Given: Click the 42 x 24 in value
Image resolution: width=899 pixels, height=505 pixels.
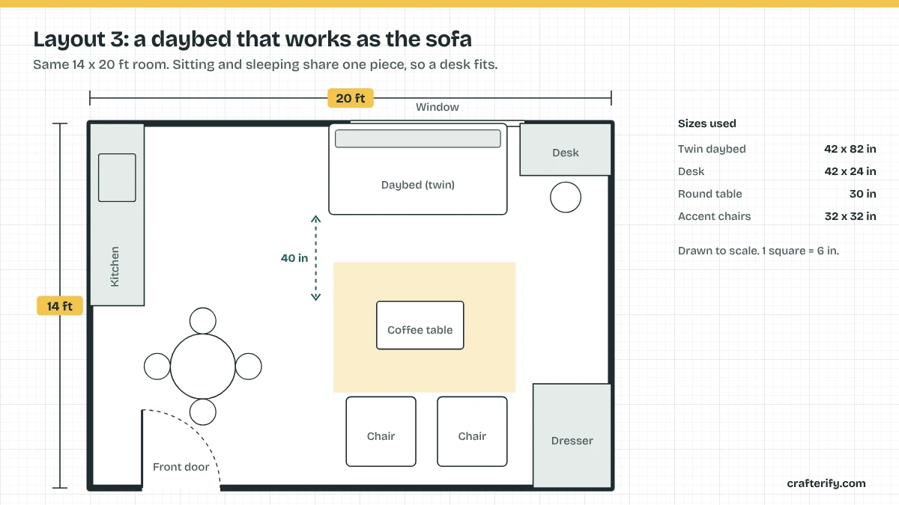Looking at the screenshot, I should 850,171.
